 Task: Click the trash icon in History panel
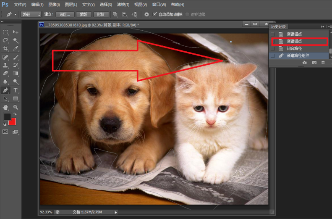click(x=323, y=63)
